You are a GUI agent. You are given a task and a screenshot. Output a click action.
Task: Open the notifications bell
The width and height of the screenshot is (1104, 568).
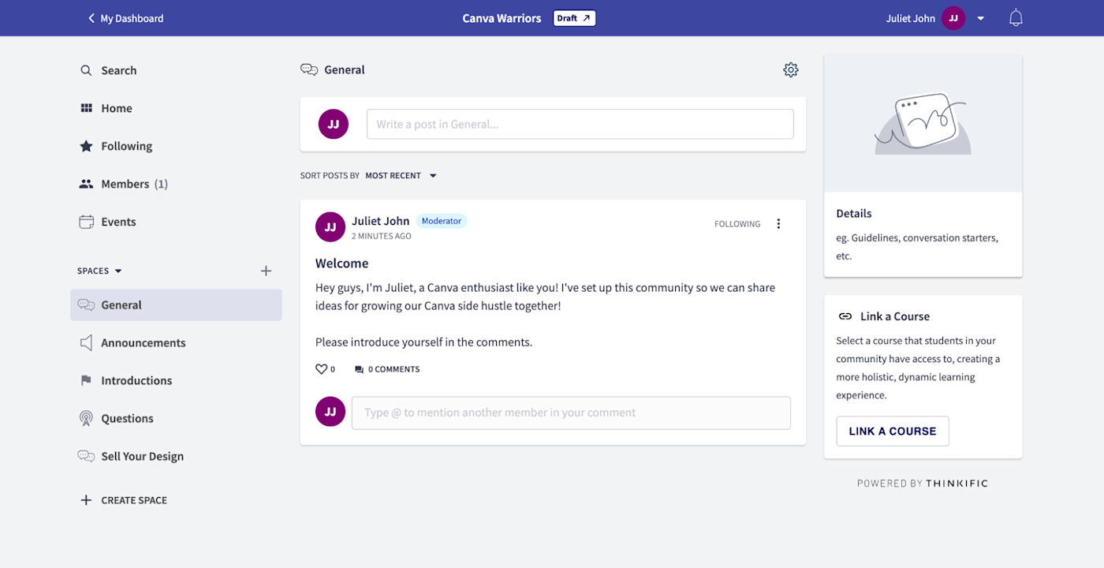(1016, 18)
